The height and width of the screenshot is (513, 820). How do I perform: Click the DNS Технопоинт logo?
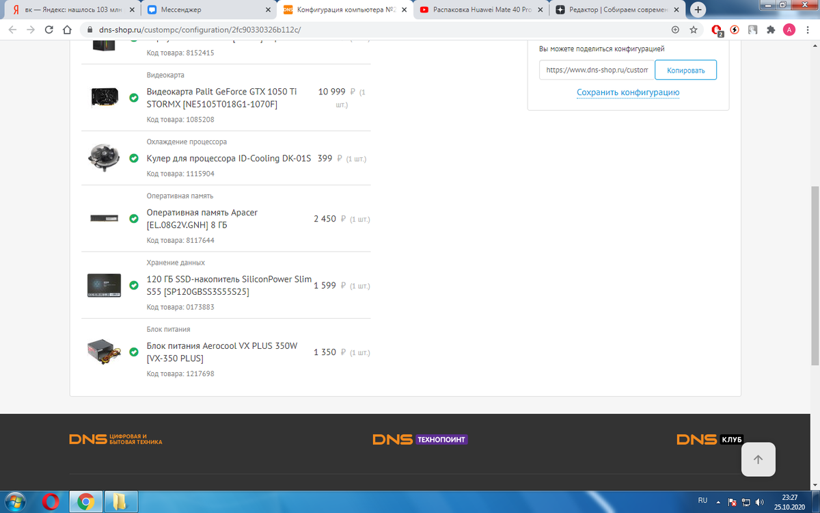(x=420, y=439)
